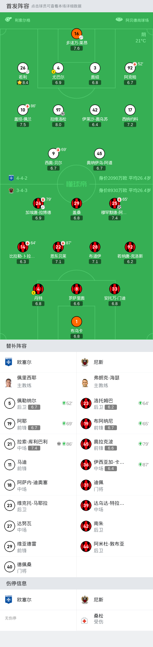This screenshot has height=647, width=153.
Task: Select Nice player 33 安托万-门迪 badge
Action: click(x=115, y=289)
